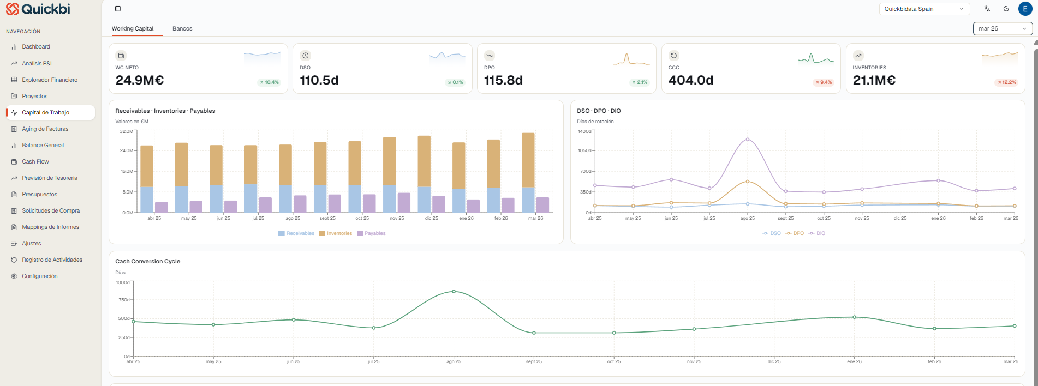Screen dimensions: 1038x386
Task: Click Solicitudes de Compra icon
Action: [14, 210]
